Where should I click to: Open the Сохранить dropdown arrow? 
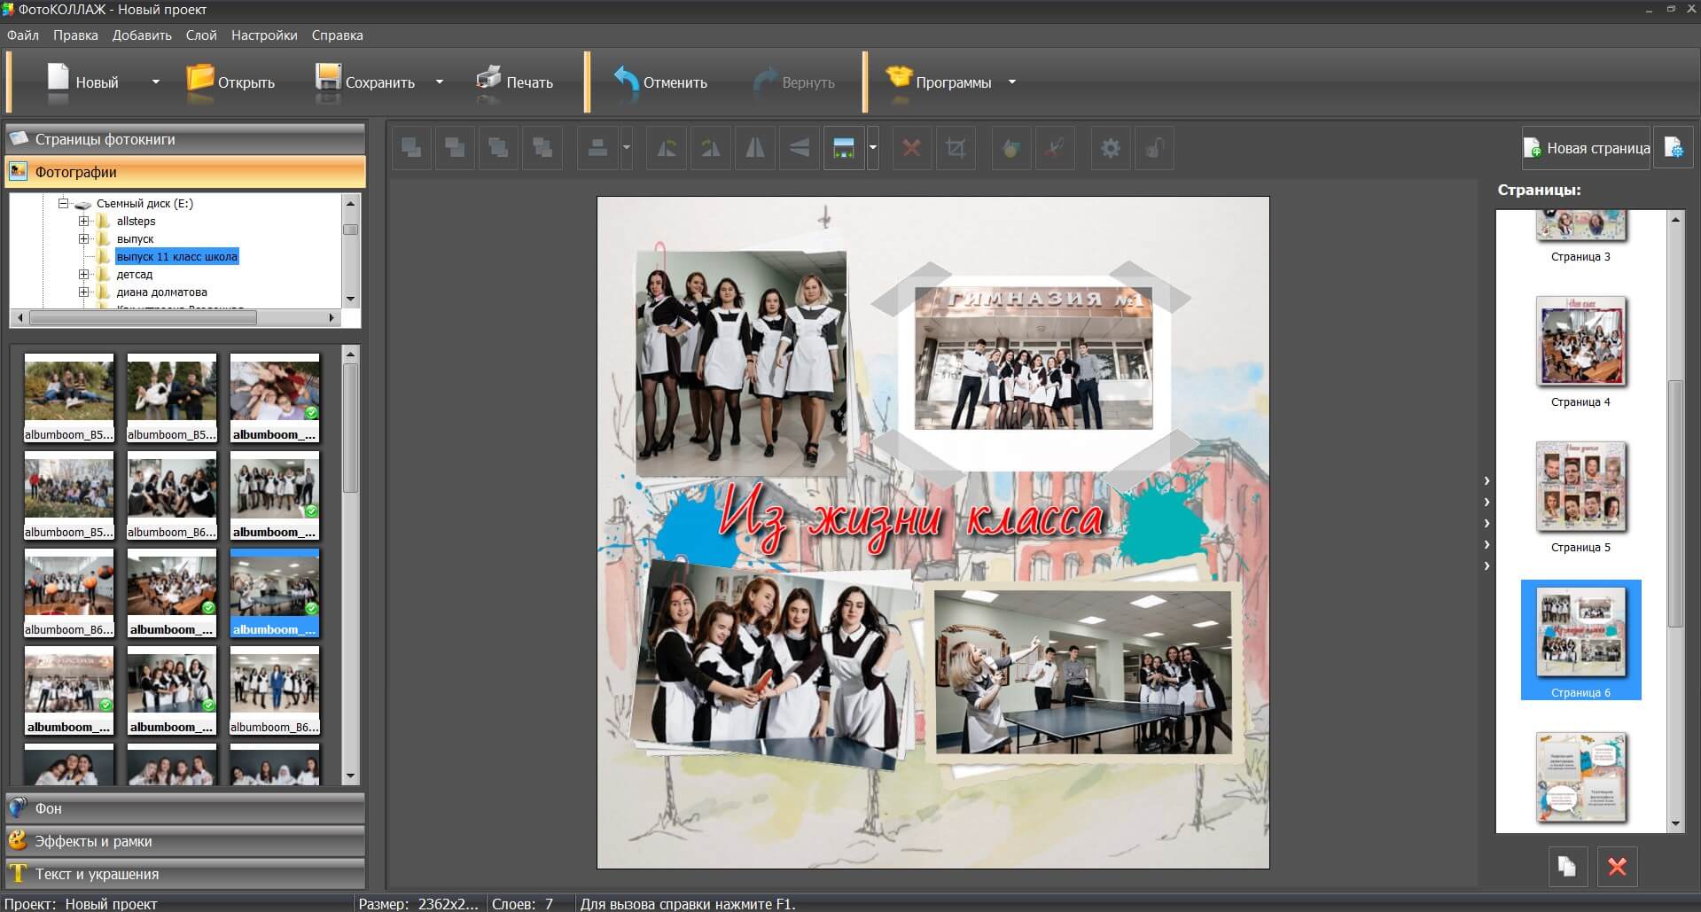(x=440, y=82)
